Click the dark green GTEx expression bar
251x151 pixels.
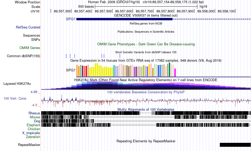(170, 70)
